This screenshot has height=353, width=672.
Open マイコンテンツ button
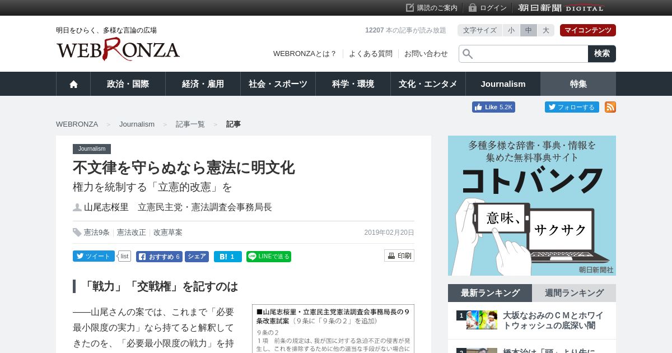click(588, 30)
